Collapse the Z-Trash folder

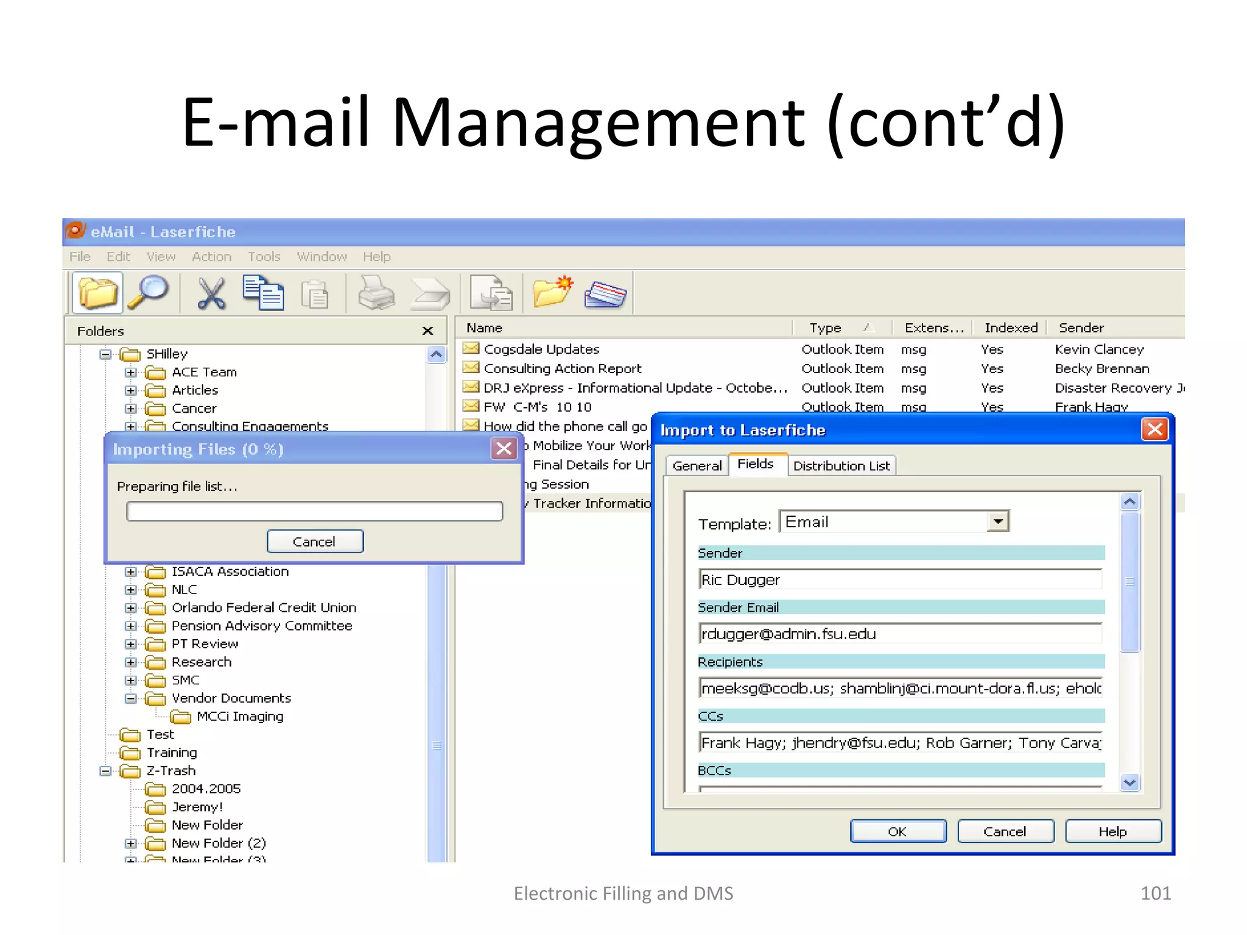click(x=105, y=771)
